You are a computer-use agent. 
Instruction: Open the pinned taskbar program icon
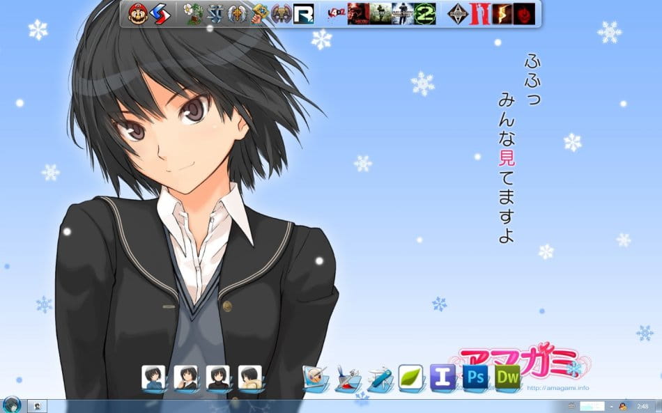click(38, 407)
